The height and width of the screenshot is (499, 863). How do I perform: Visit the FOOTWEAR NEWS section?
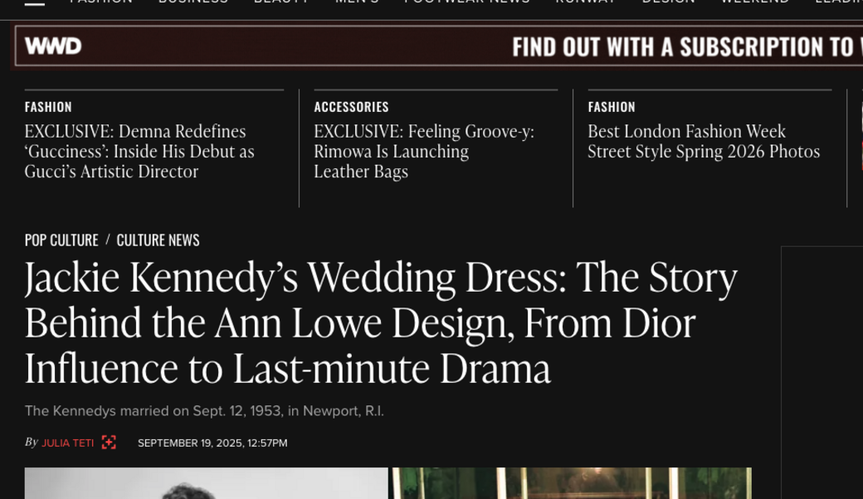466,2
